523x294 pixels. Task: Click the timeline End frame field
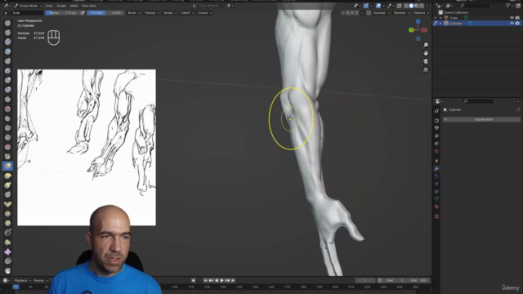[x=419, y=280]
